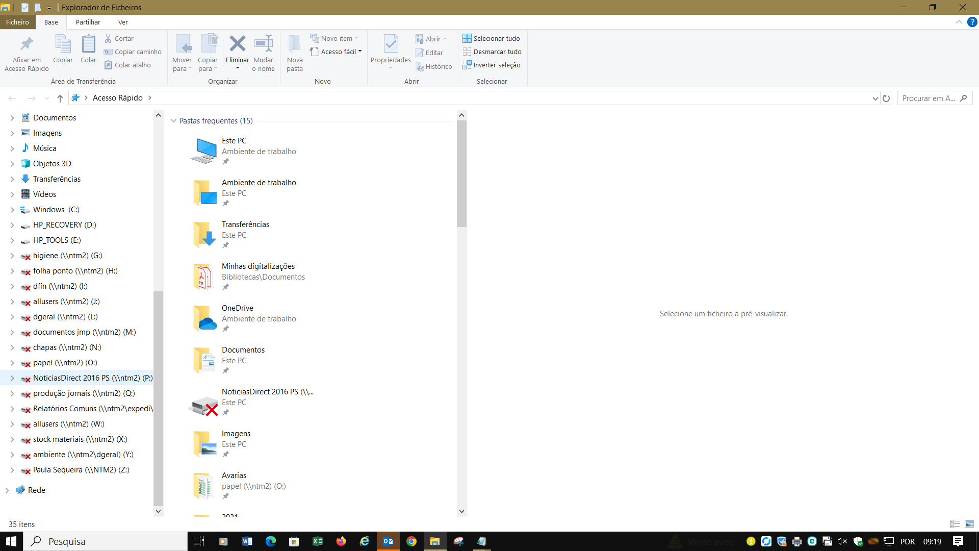Click the Windows Start button

coord(11,541)
